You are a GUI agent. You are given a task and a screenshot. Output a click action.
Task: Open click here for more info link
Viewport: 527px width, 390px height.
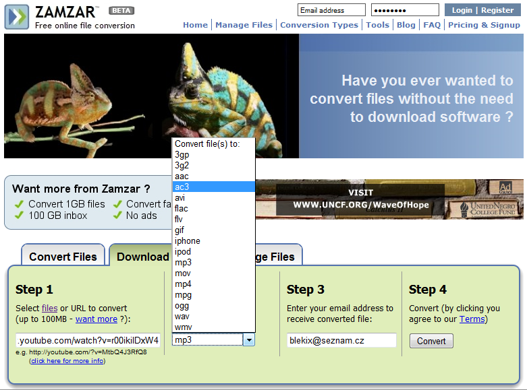click(x=67, y=361)
